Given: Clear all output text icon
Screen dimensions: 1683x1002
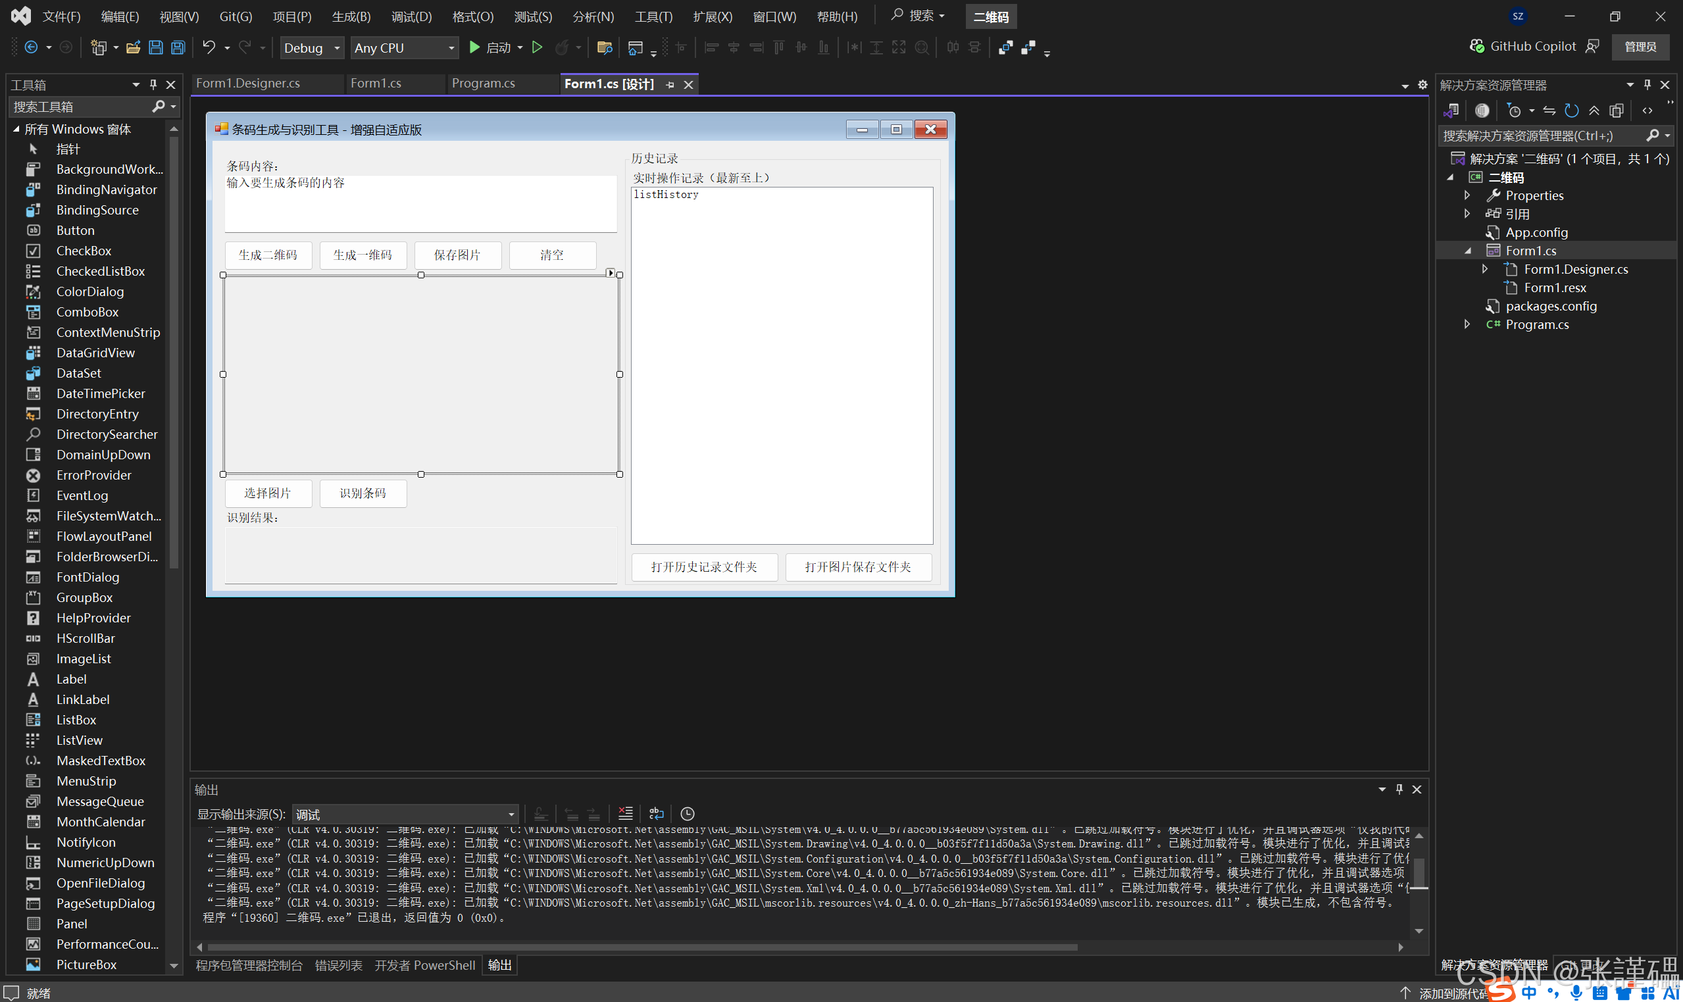Looking at the screenshot, I should pyautogui.click(x=625, y=814).
